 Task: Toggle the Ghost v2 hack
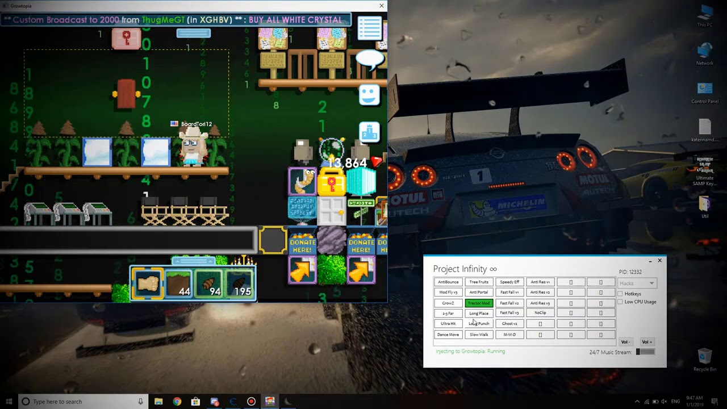(x=509, y=324)
